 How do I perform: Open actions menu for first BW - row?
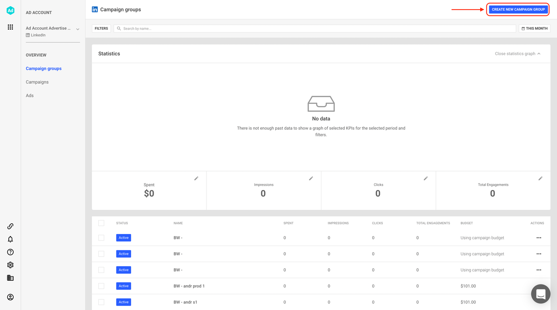pyautogui.click(x=539, y=238)
